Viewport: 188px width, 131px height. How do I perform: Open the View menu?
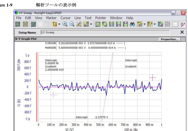coord(39,18)
